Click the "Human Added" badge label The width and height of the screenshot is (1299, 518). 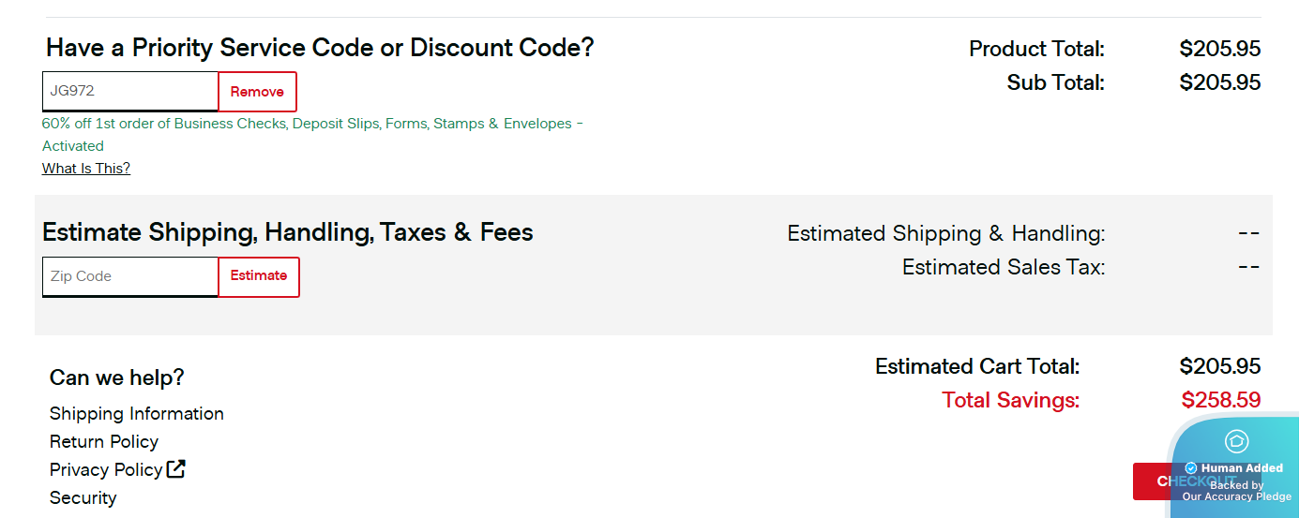point(1242,468)
